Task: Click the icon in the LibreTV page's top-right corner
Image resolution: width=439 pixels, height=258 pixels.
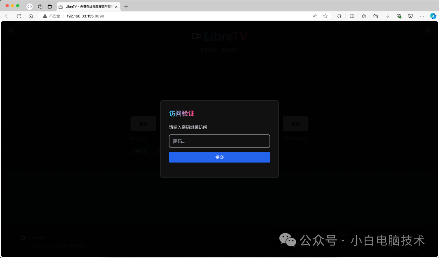Action: (427, 30)
